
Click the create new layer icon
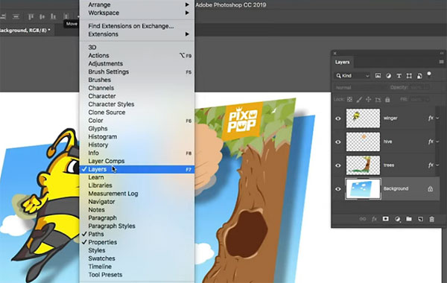[x=420, y=219]
